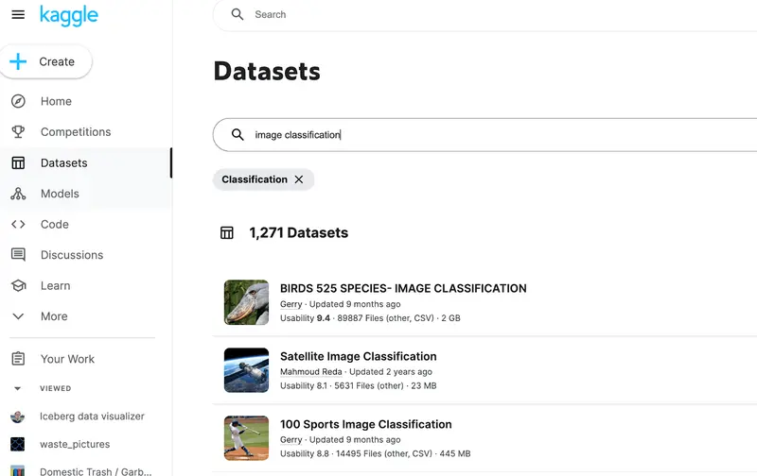Click the 1,271 Datasets count text
This screenshot has height=476, width=757.
click(298, 232)
